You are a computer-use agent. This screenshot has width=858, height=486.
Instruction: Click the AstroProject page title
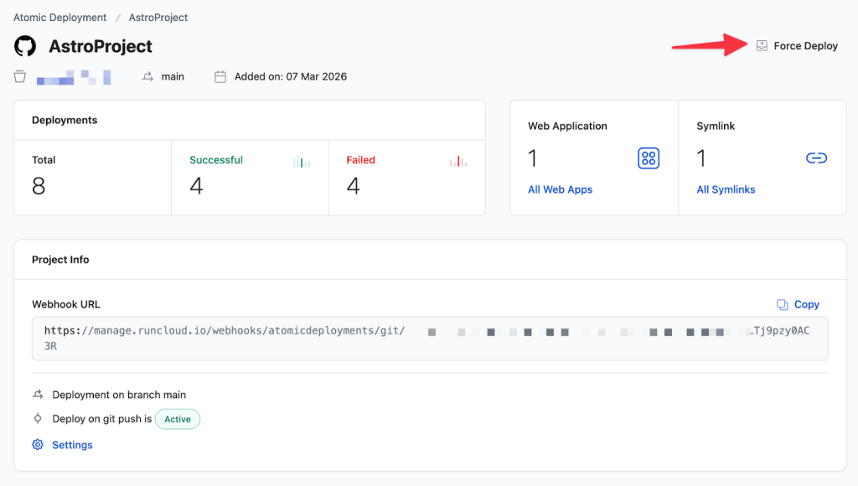pyautogui.click(x=101, y=46)
